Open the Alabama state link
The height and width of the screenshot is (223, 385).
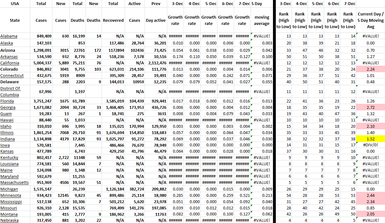(x=9, y=36)
